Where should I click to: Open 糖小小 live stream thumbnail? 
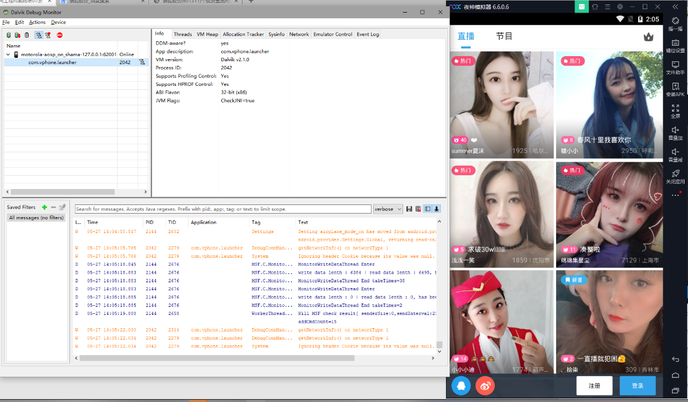click(608, 105)
